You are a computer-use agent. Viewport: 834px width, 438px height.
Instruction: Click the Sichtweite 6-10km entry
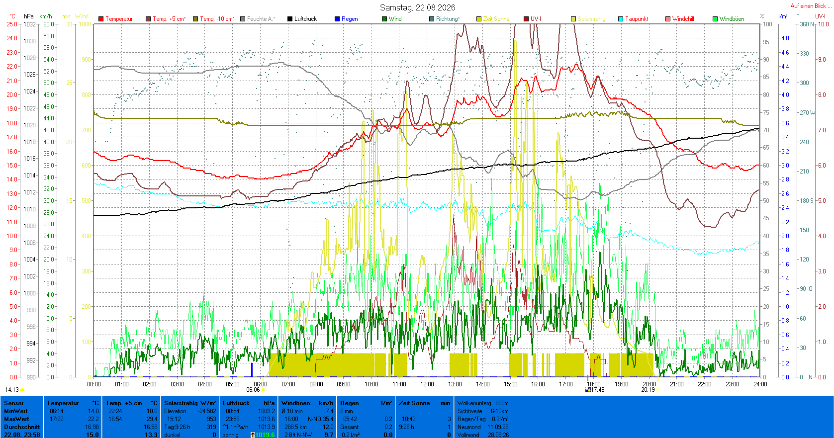coord(483,411)
